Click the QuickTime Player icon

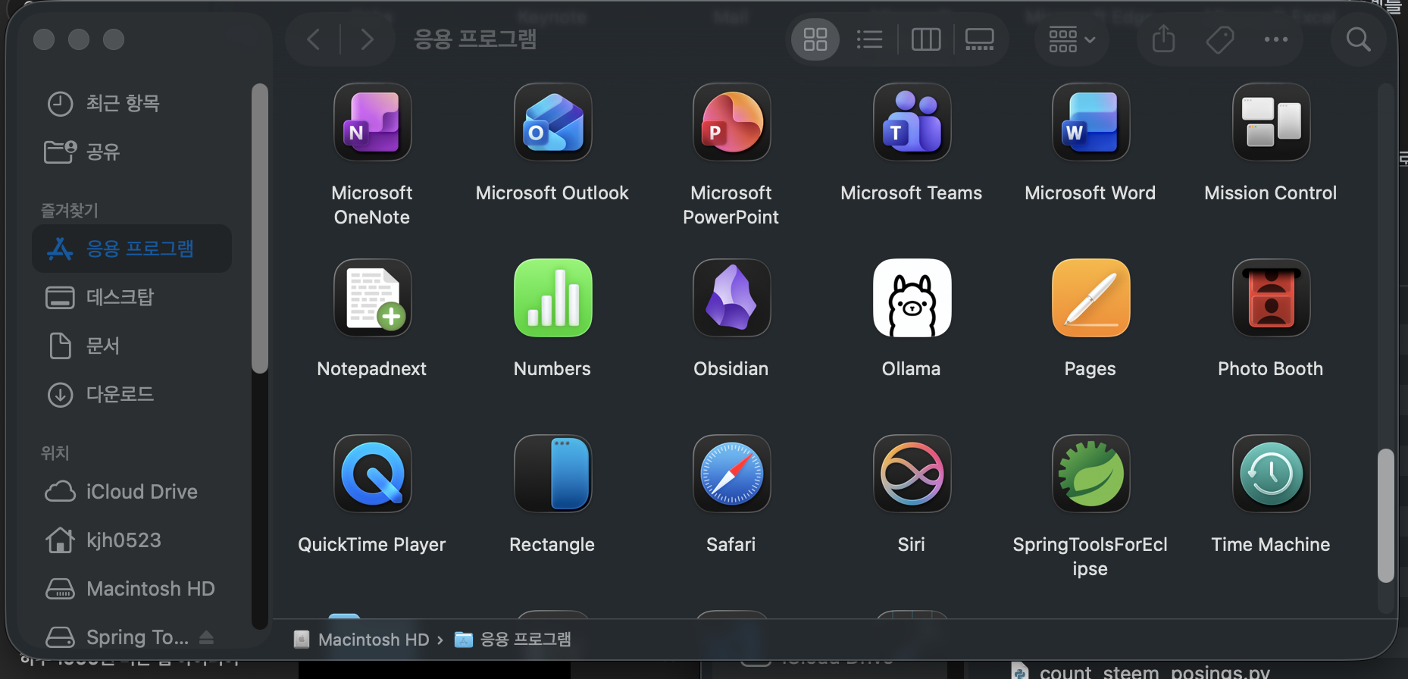(372, 474)
